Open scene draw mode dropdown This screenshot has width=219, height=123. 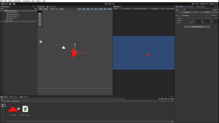point(79,9)
